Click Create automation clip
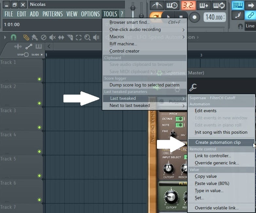The image size is (256, 213). pos(221,142)
